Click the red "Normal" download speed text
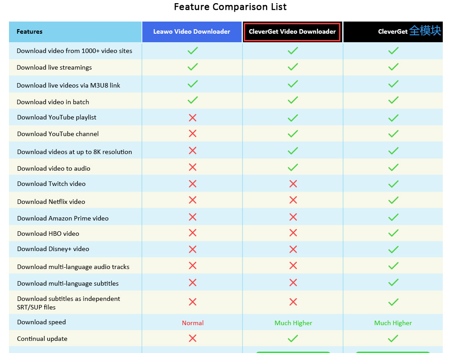 (x=193, y=323)
